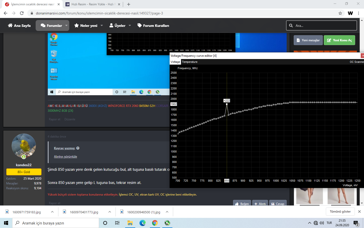The image size is (364, 228).
Task: Show hidden tray icons chevron
Action: tap(309, 223)
